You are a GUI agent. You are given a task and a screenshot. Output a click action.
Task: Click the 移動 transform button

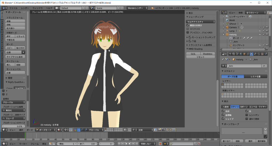pyautogui.click(x=15, y=21)
